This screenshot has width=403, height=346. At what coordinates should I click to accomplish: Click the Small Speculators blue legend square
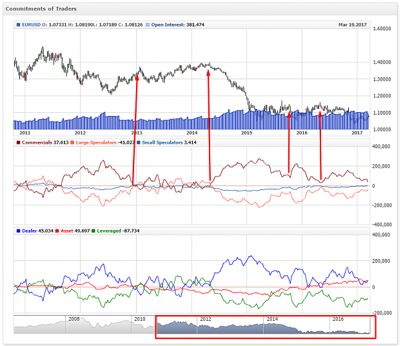(x=139, y=142)
